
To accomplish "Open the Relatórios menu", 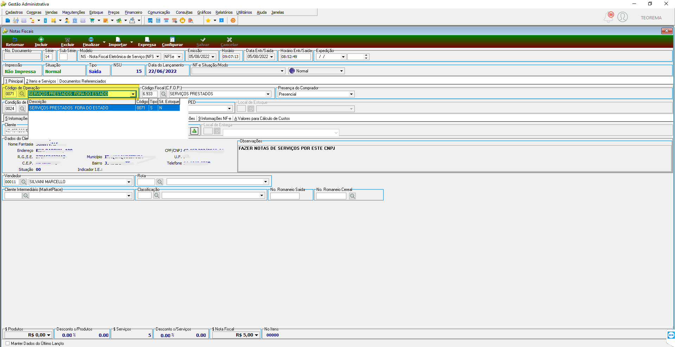I will coord(224,12).
